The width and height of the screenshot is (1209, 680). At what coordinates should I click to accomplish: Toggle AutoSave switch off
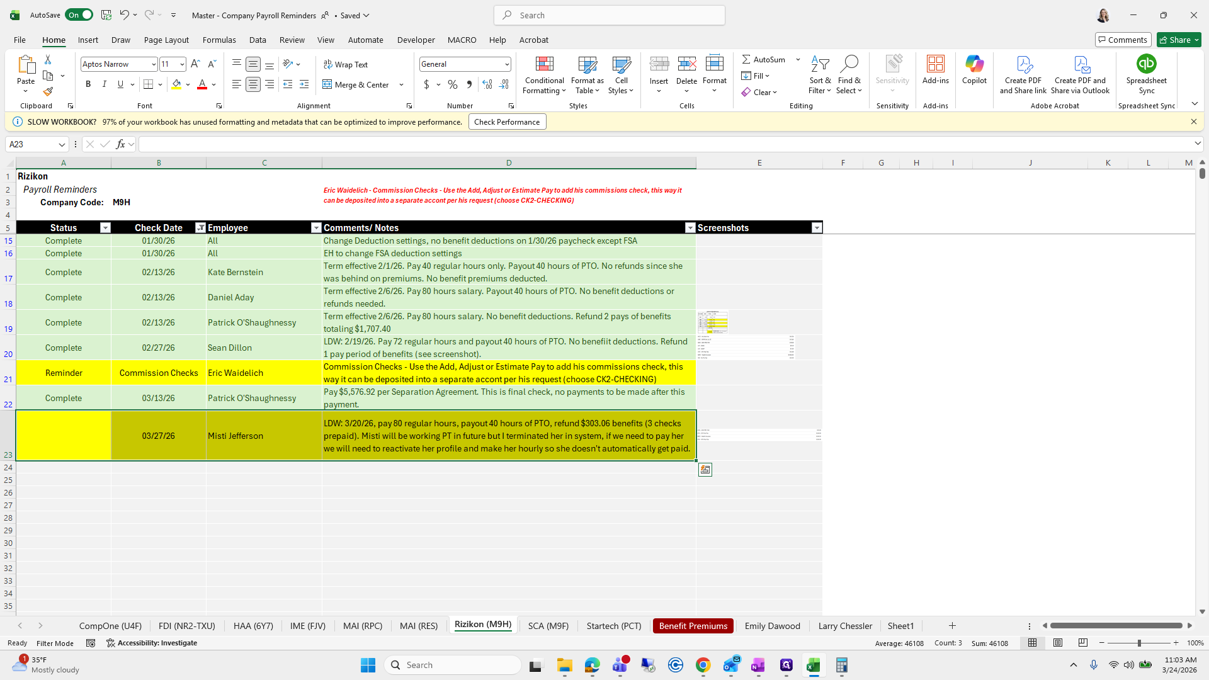[x=79, y=15]
